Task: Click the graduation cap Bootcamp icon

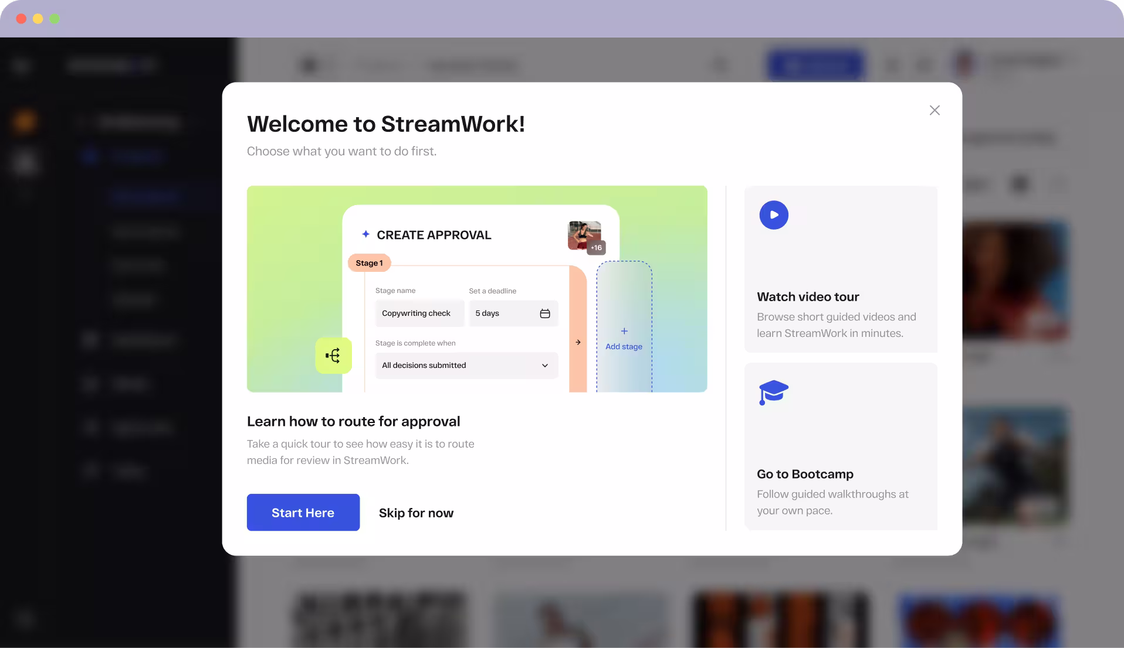Action: (x=774, y=392)
